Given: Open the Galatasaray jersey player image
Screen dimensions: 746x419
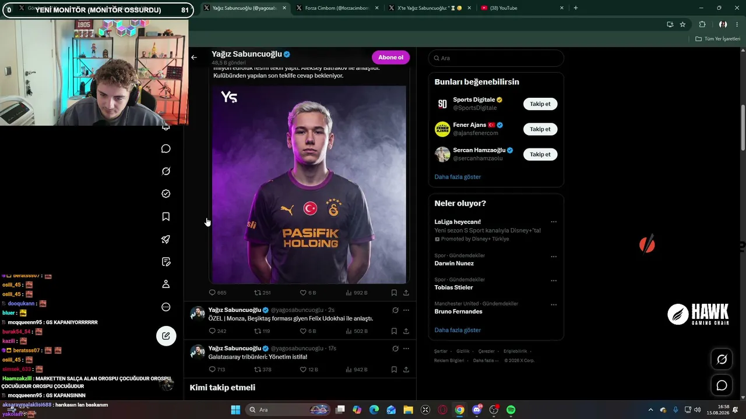Looking at the screenshot, I should point(309,184).
